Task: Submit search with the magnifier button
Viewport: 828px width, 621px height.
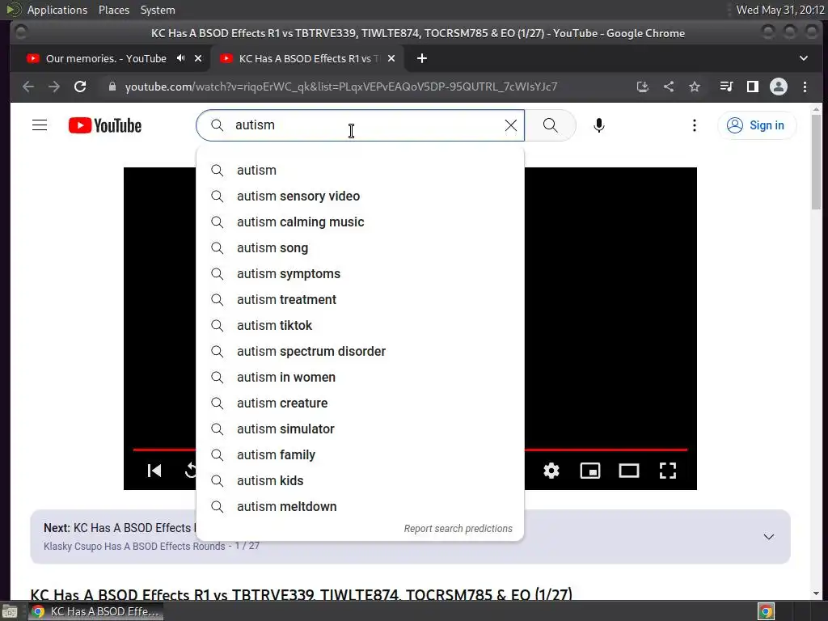Action: [550, 125]
